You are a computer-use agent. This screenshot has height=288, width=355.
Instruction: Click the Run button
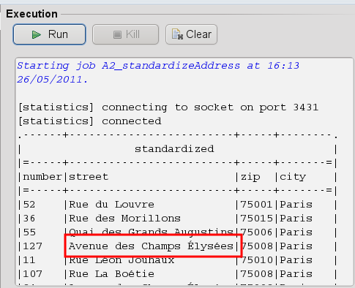coord(49,34)
